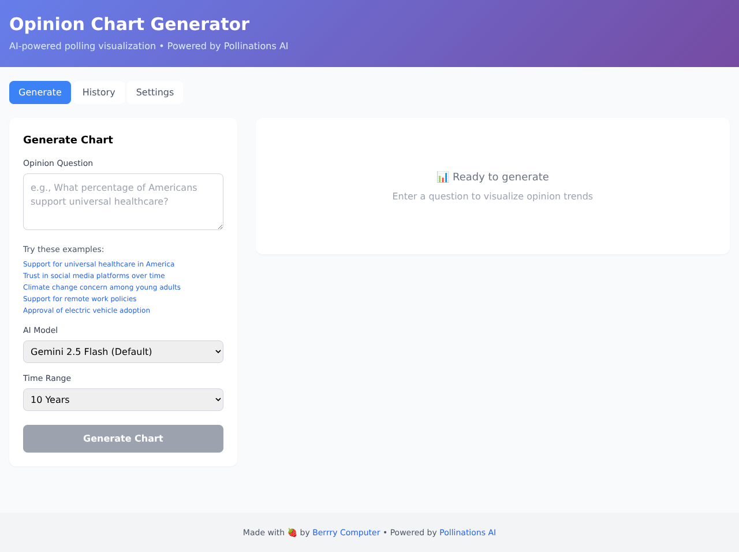Screen dimensions: 739x552
Task: Click inside the Opinion Question text box
Action: click(123, 201)
